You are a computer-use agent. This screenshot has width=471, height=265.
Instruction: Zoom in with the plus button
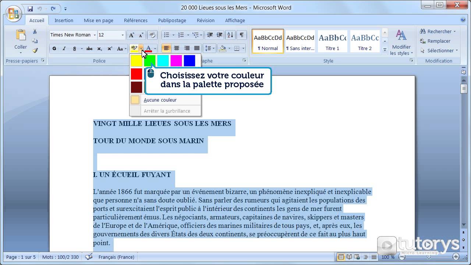pyautogui.click(x=456, y=257)
